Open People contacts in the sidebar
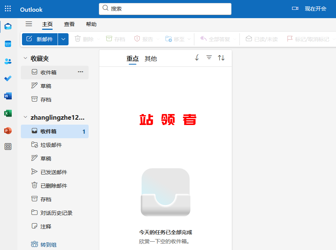 [8, 61]
